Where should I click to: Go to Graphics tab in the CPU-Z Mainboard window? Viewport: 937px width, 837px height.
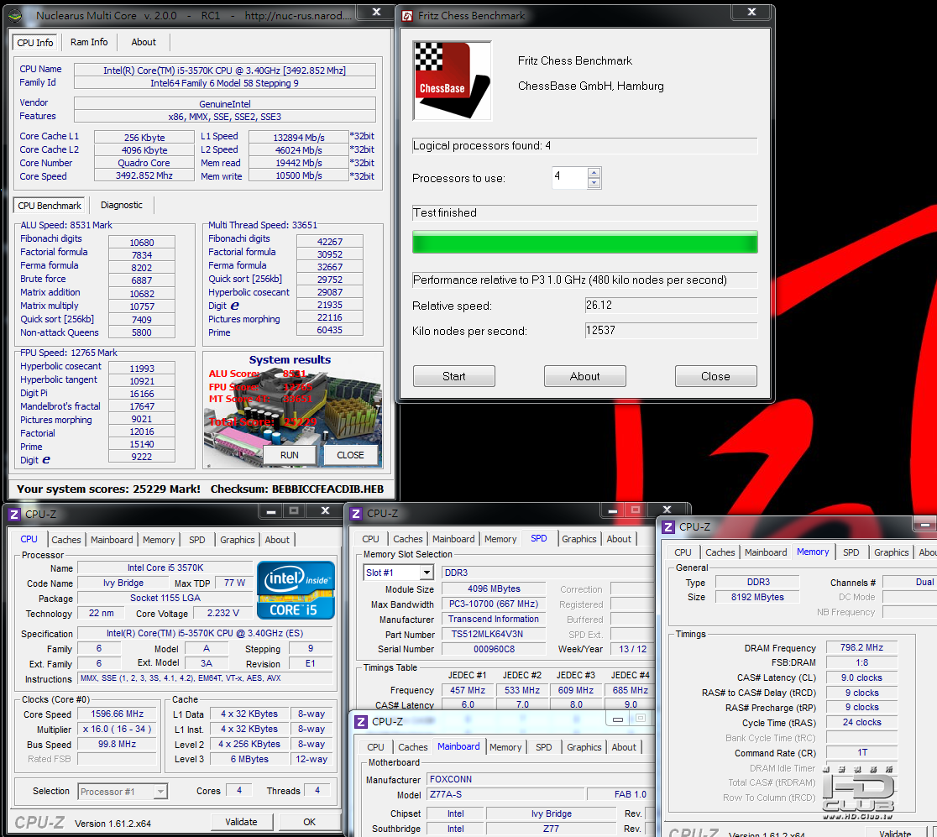584,747
